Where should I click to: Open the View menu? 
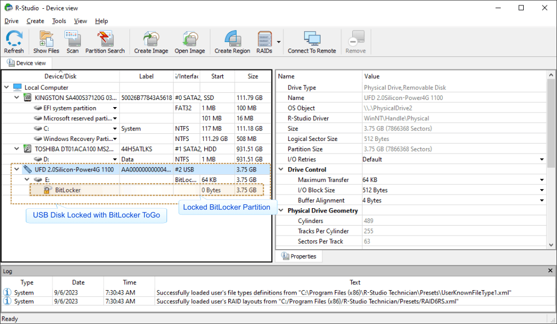pos(81,21)
